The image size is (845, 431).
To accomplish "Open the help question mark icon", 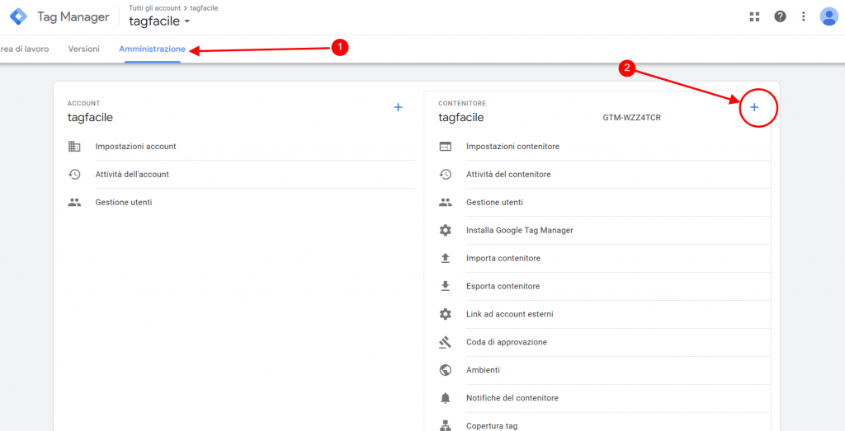I will 780,16.
